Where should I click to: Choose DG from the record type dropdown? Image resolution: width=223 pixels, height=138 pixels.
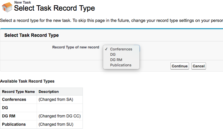tap(113, 54)
